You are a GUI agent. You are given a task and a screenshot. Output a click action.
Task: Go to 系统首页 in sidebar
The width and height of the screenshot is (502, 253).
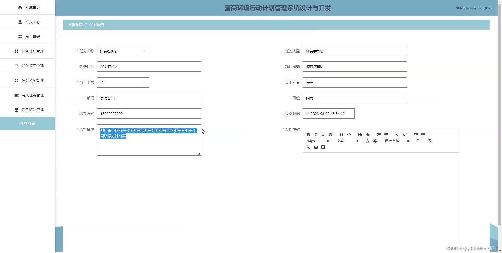27,7
